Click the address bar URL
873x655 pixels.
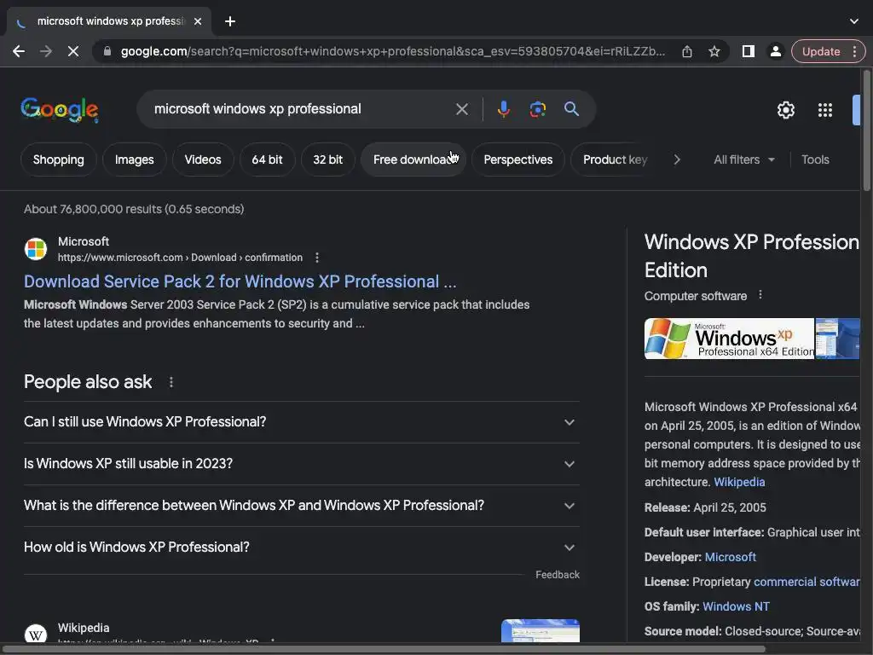392,51
